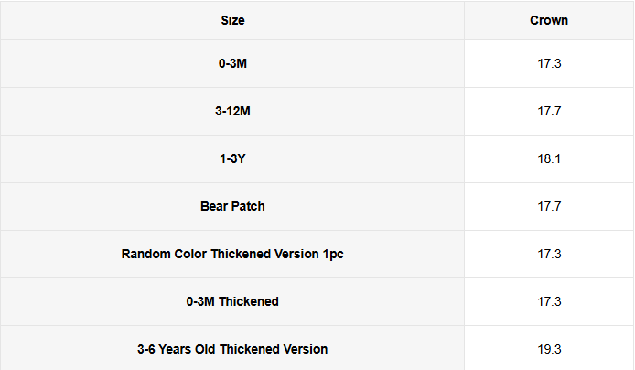Click the Bear Patch size cell
The height and width of the screenshot is (370, 635).
tap(232, 206)
